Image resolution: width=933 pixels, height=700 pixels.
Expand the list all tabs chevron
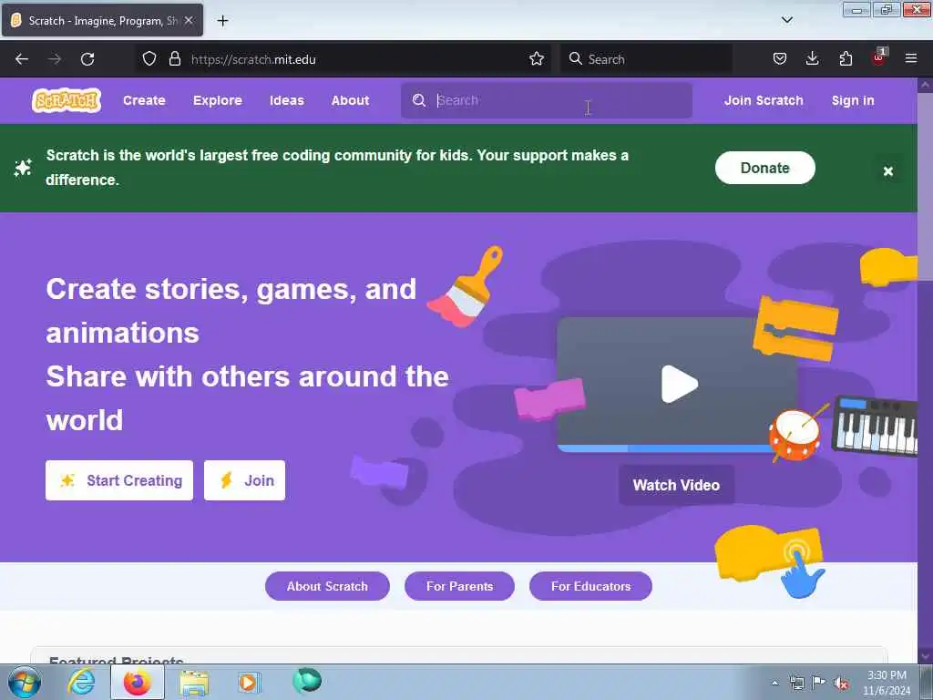pos(786,20)
